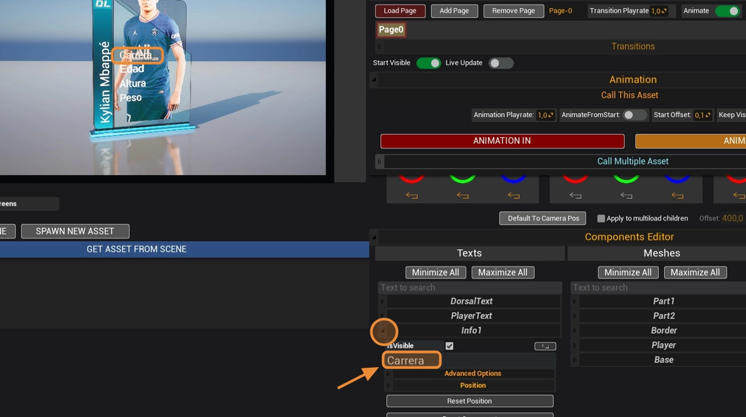The height and width of the screenshot is (417, 746).
Task: Edit the Carrera text field for Info1
Action: tap(469, 361)
